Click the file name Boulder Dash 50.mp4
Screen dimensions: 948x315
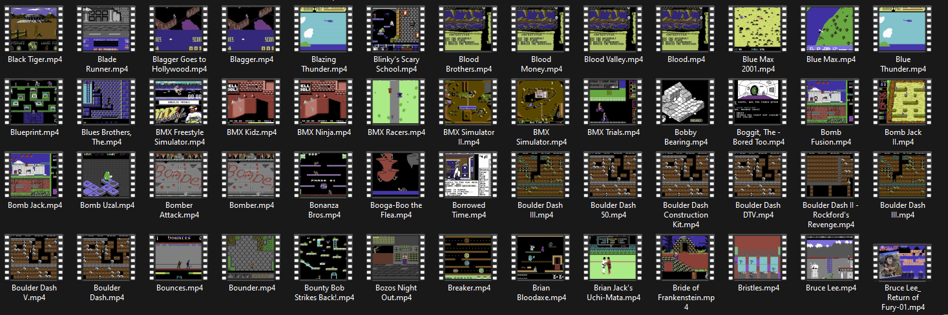[614, 210]
